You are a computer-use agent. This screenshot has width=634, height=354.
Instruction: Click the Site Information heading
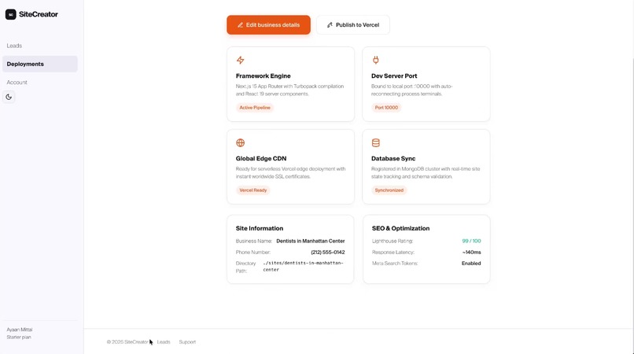260,229
